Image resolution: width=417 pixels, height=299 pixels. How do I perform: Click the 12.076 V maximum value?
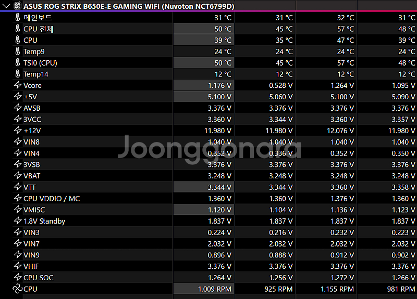340,131
